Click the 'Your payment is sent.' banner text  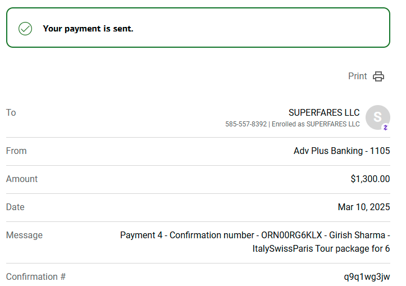[88, 29]
